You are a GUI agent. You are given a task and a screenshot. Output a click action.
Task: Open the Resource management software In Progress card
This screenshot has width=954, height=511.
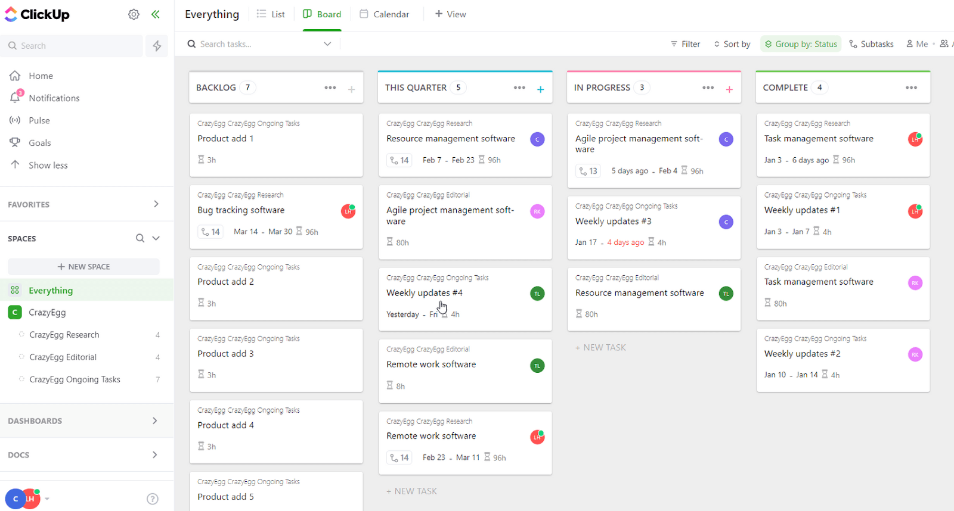[x=654, y=300]
